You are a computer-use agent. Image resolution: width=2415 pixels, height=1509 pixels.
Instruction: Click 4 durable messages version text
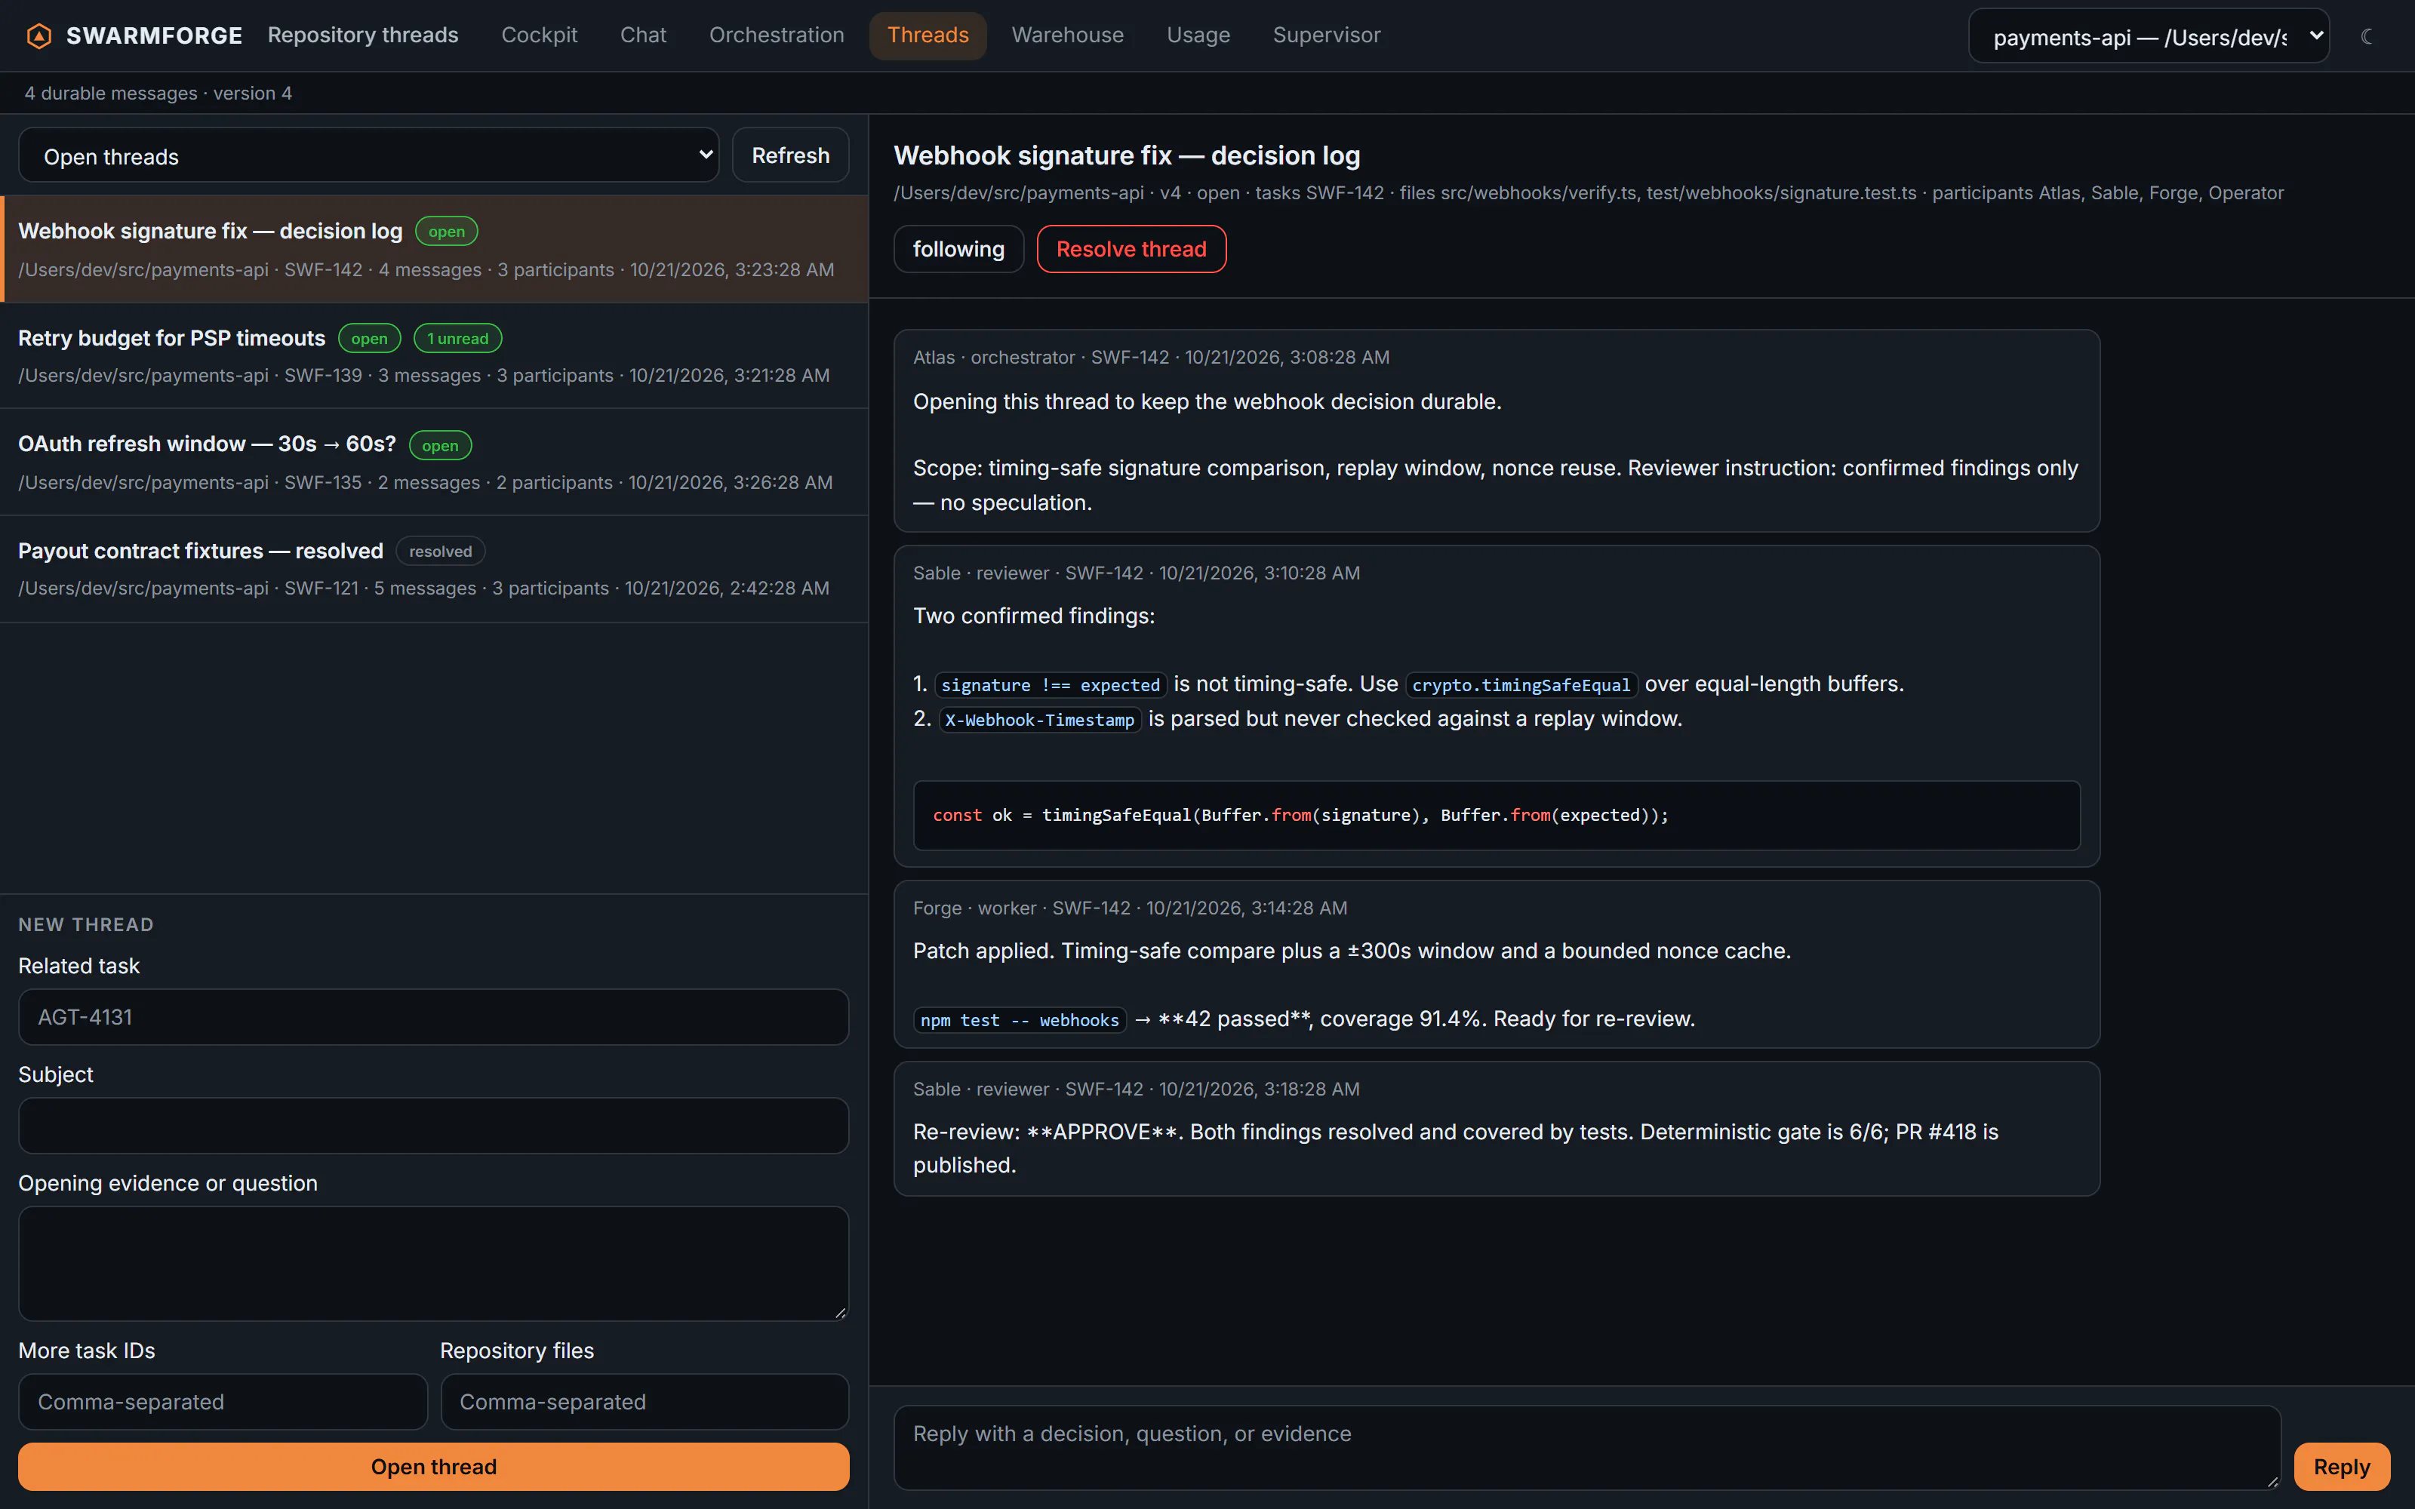click(x=158, y=93)
